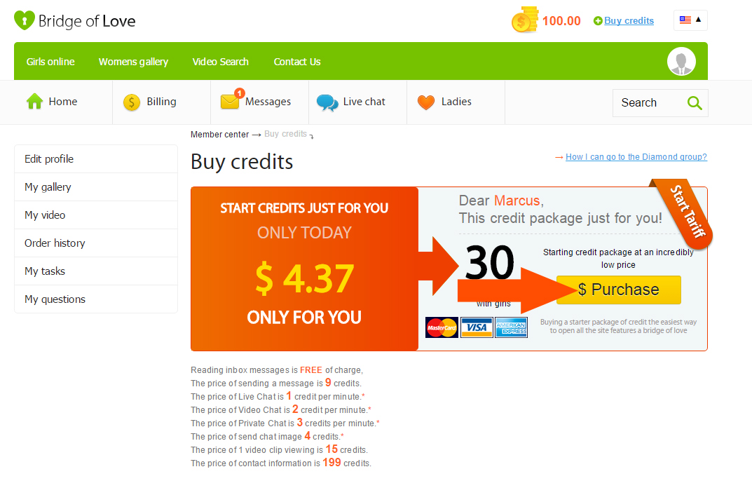Click the magnifying glass search icon
Viewport: 752px width, 495px height.
695,102
